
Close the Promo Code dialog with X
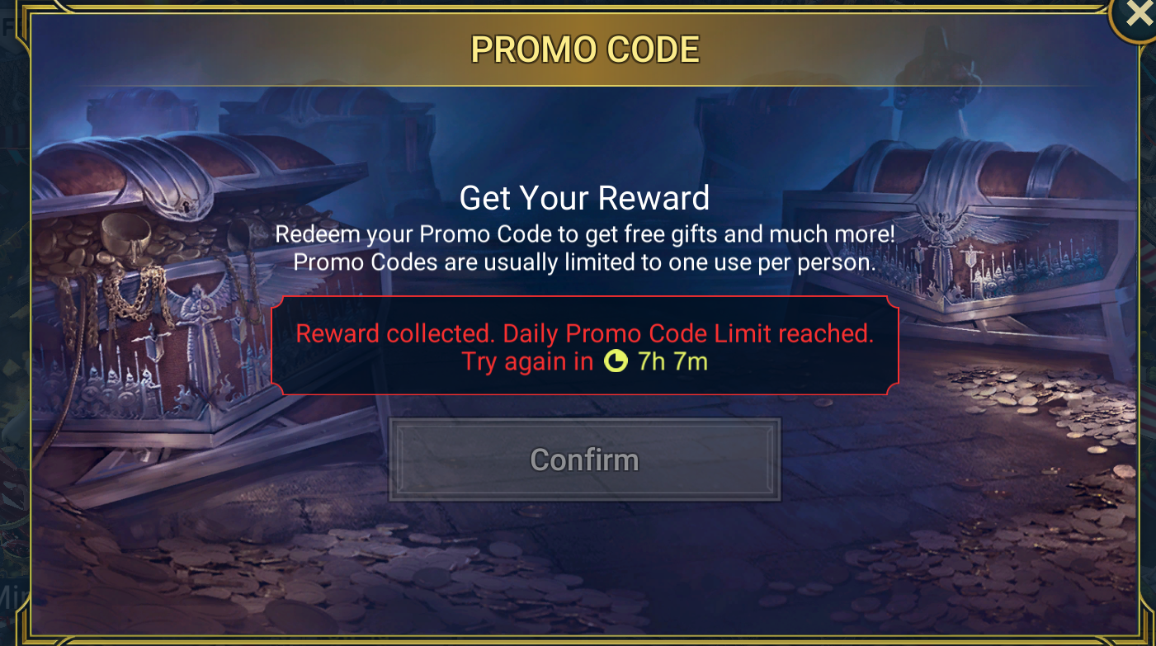pos(1138,13)
